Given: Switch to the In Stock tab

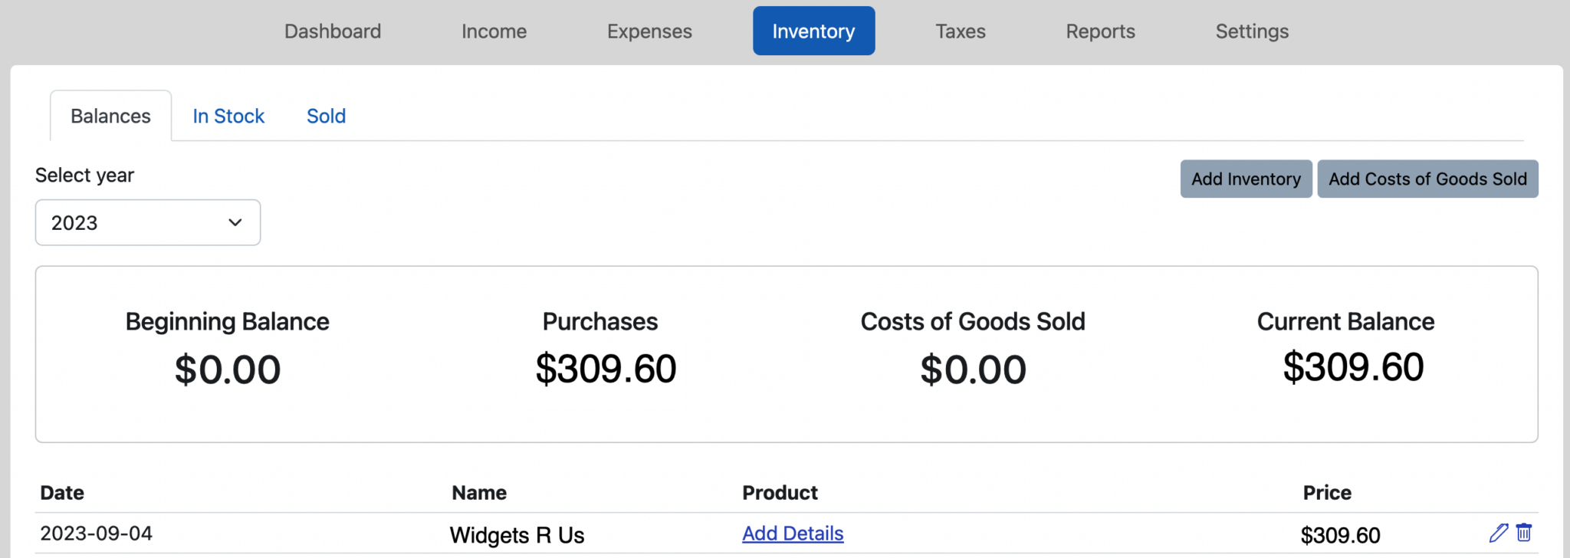Looking at the screenshot, I should pos(228,116).
